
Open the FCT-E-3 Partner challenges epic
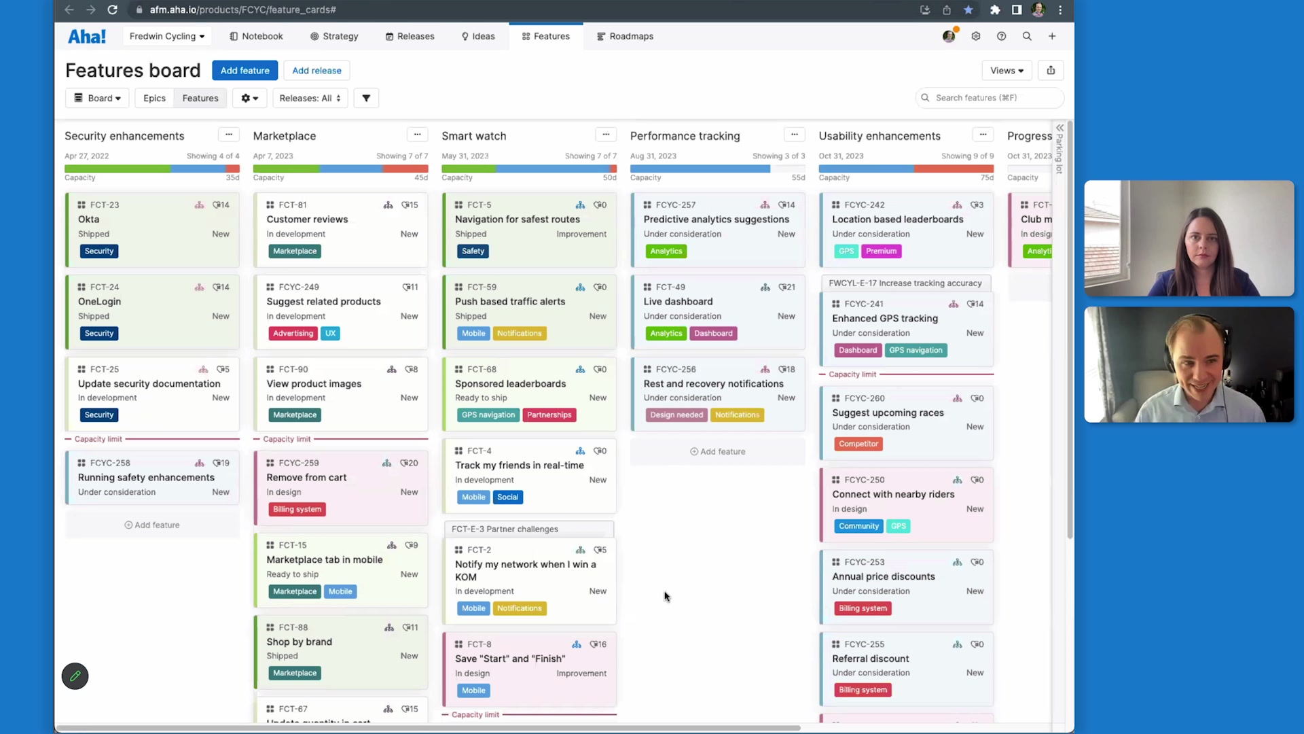(529, 529)
